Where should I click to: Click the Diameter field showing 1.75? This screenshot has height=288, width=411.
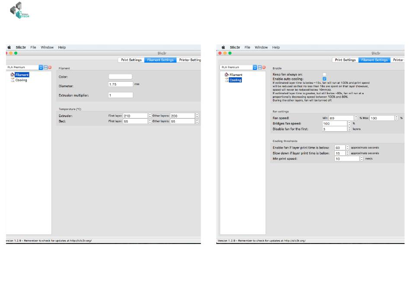(121, 84)
